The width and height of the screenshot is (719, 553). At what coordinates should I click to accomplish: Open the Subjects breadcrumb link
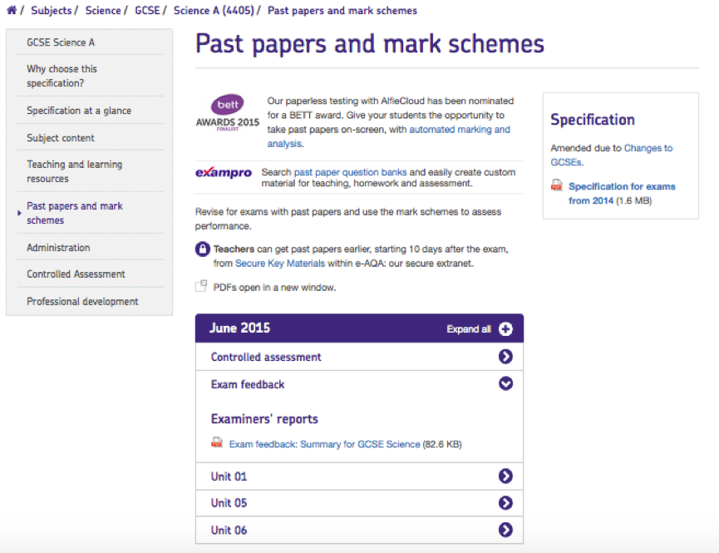tap(51, 10)
